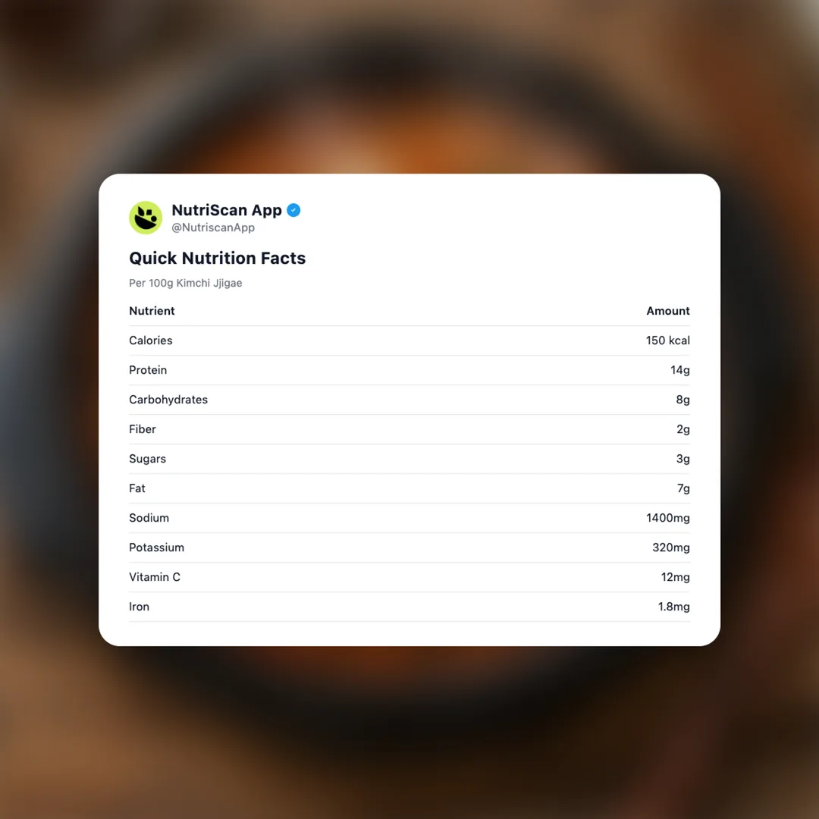819x819 pixels.
Task: Click the Vitamin C row label
Action: [155, 577]
